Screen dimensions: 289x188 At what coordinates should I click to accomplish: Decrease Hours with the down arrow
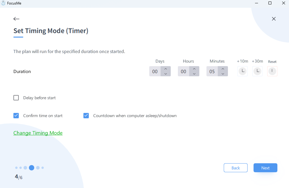click(x=194, y=74)
